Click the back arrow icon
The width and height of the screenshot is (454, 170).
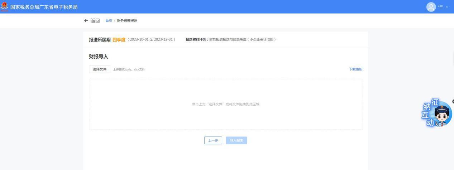pos(86,20)
